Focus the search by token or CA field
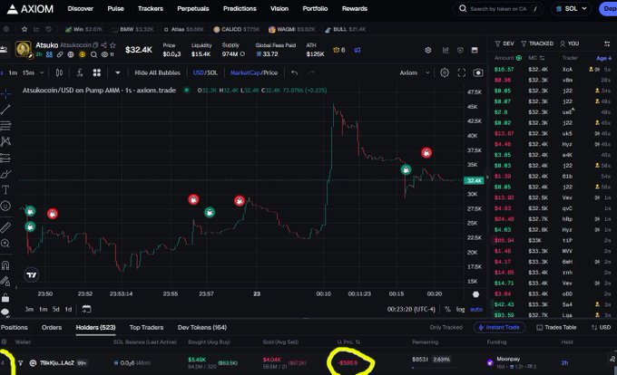 (x=498, y=9)
